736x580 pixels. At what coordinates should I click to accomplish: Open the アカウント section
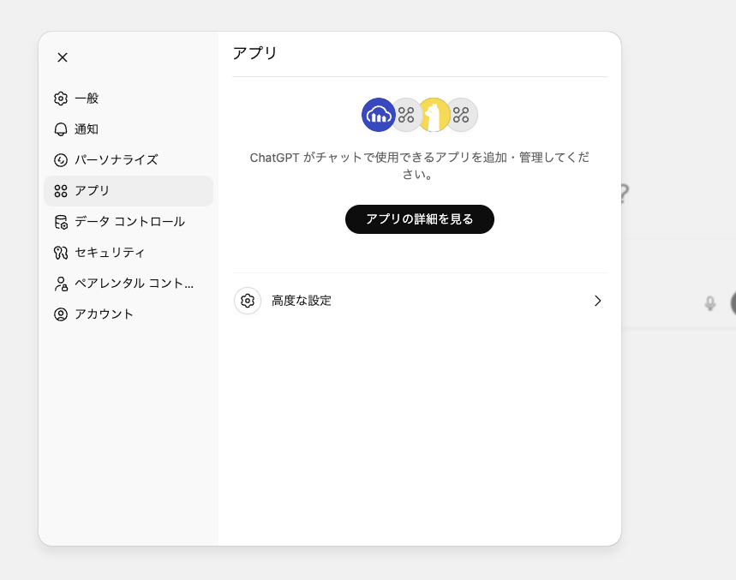point(129,314)
